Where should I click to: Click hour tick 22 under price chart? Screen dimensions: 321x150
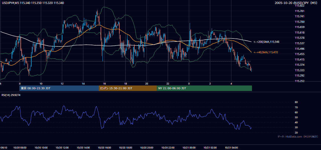168,84
